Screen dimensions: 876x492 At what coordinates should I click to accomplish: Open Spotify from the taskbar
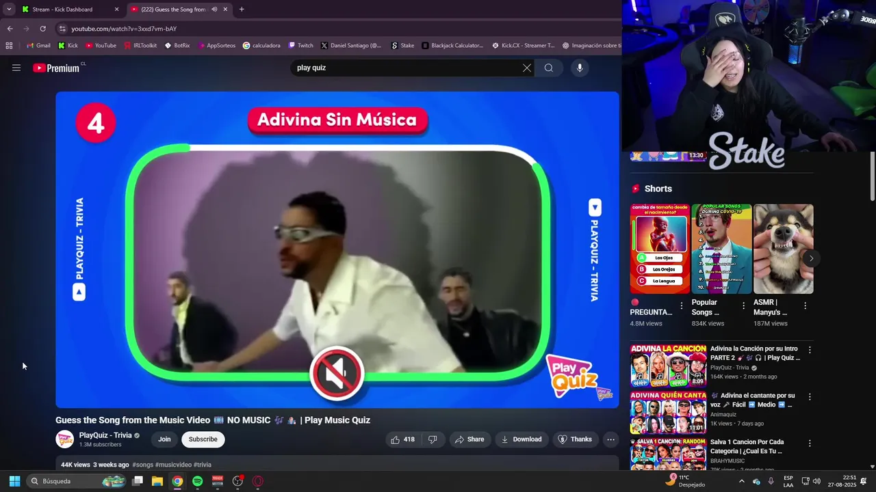tap(197, 481)
